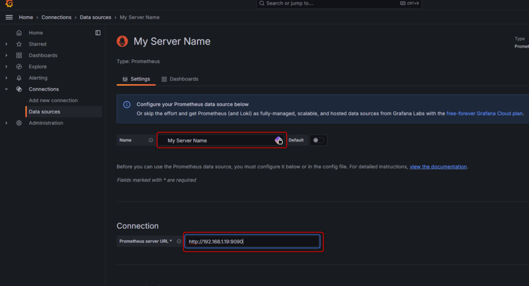
Task: Open free-forever Grafana Cloud plan link
Action: tap(485, 114)
